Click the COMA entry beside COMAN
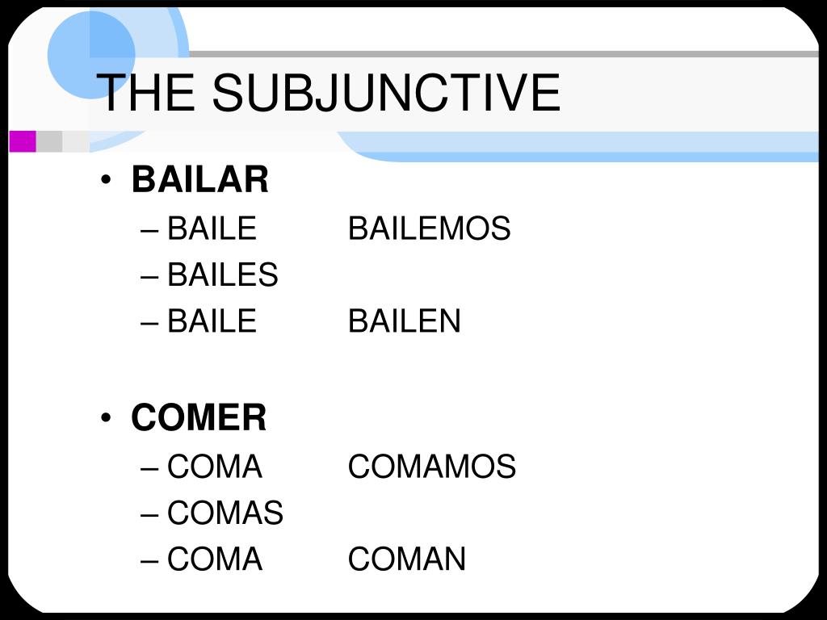This screenshot has width=827, height=620. [215, 559]
